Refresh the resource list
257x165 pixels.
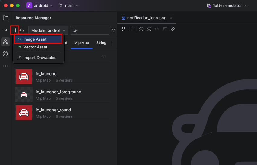[22, 30]
